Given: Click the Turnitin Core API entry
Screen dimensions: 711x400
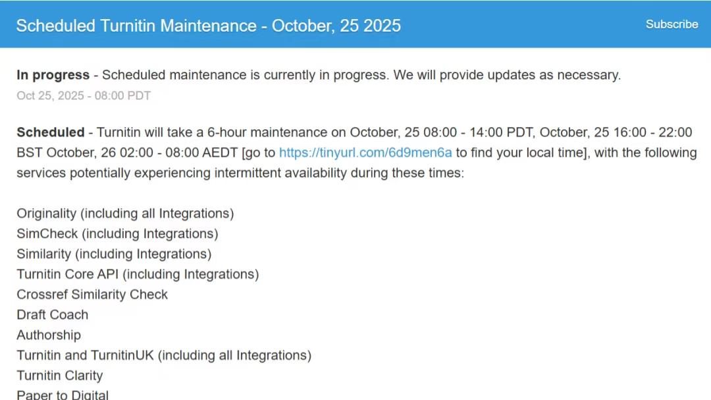Looking at the screenshot, I should [x=138, y=274].
